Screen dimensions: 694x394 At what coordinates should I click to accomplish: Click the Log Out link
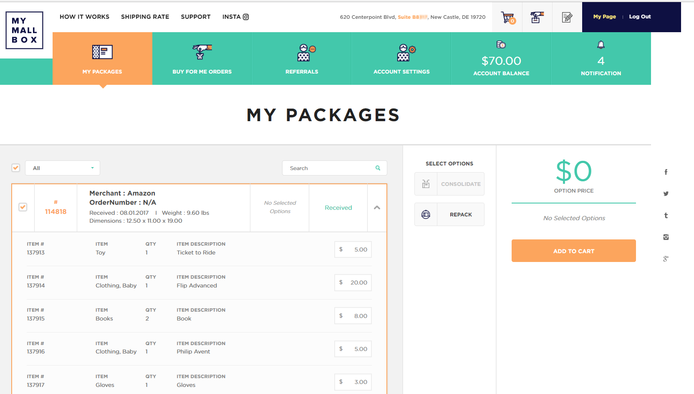click(640, 17)
